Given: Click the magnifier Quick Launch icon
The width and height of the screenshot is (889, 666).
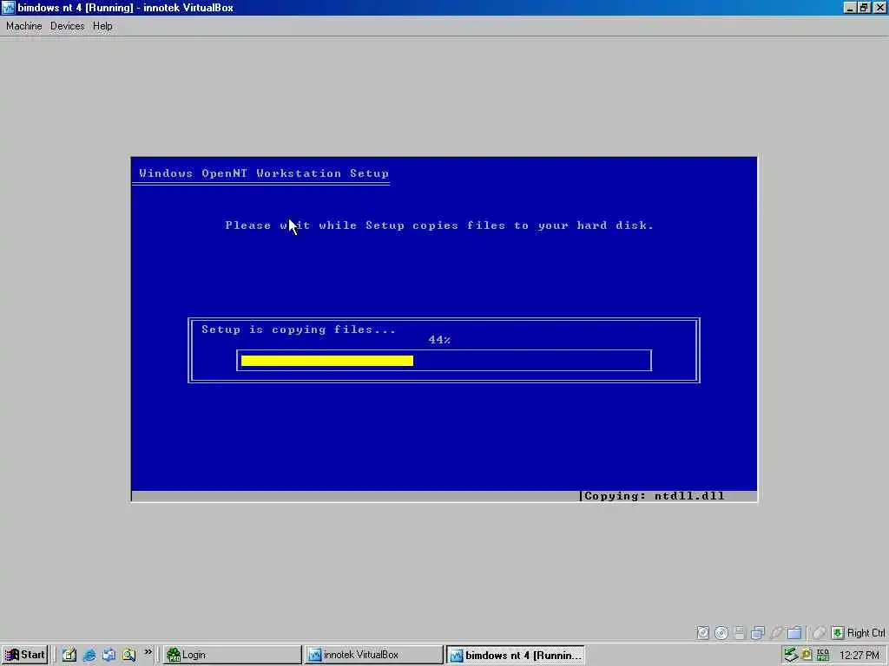Looking at the screenshot, I should pyautogui.click(x=128, y=656).
